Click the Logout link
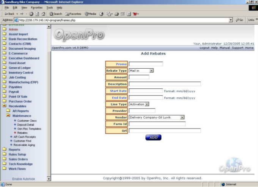The image size is (258, 187). (204, 48)
